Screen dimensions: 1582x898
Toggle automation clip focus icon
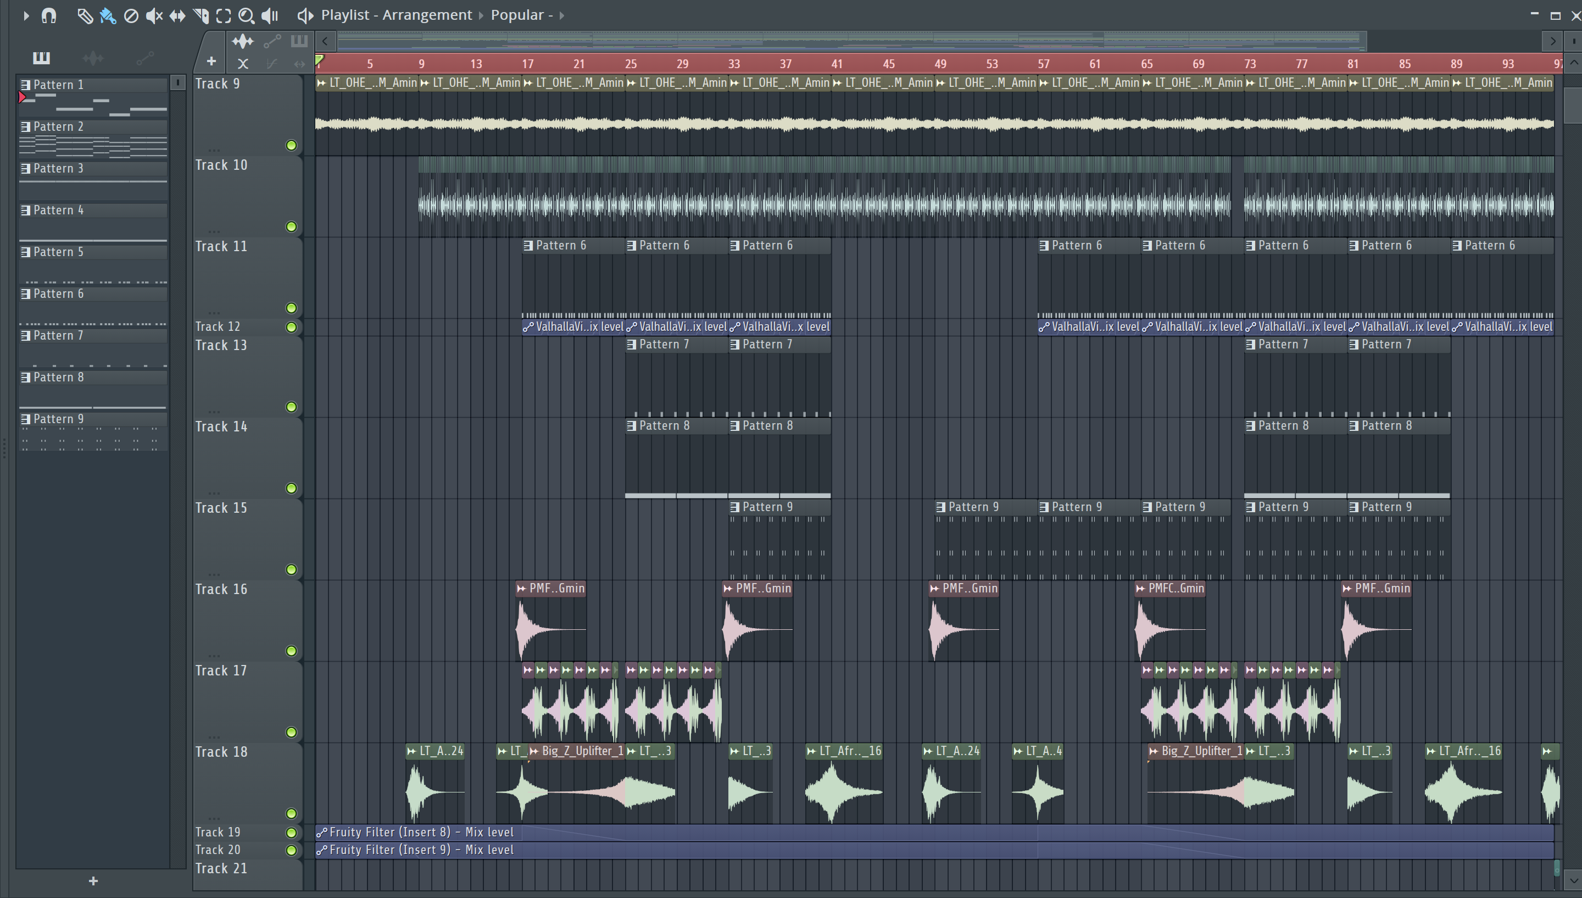click(x=272, y=41)
